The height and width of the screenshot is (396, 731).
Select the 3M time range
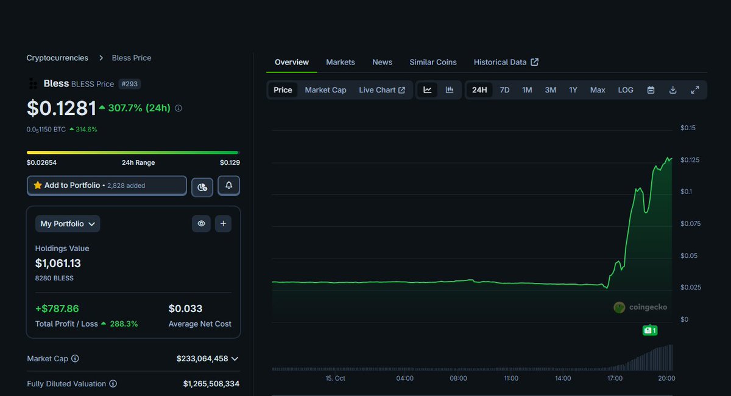[x=550, y=90]
